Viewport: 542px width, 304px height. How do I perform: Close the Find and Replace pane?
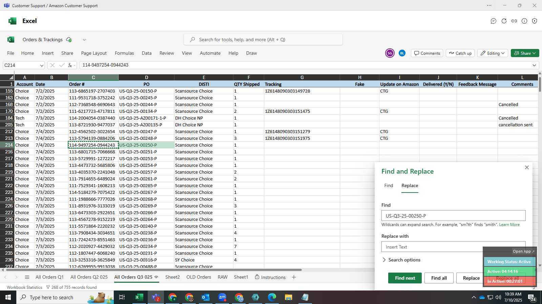click(x=527, y=167)
